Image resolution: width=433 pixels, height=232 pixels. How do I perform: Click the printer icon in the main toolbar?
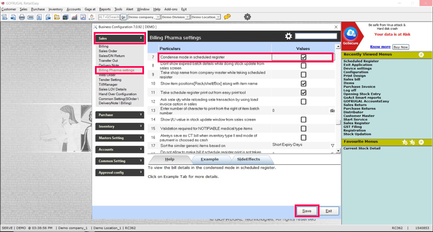pyautogui.click(x=22, y=17)
